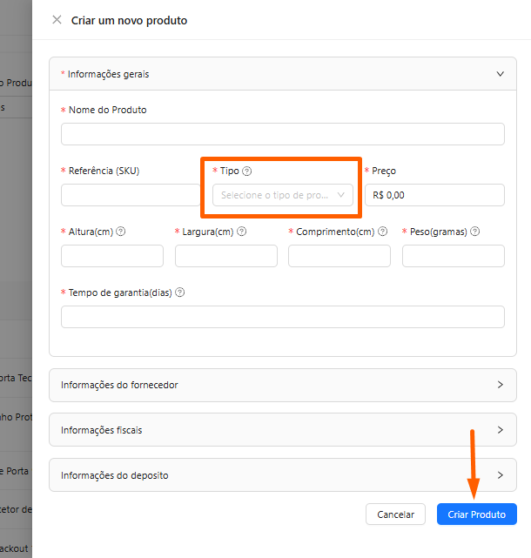The width and height of the screenshot is (531, 558).
Task: Click the Referência (SKU) input field
Action: pos(131,195)
